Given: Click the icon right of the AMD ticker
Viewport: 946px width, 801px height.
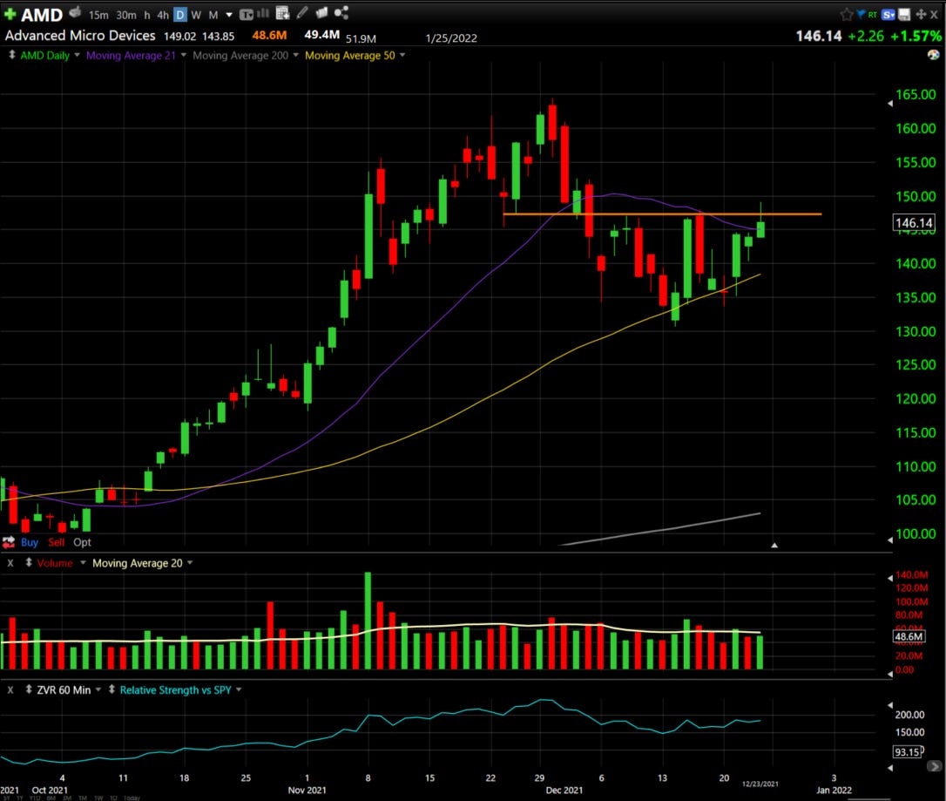Looking at the screenshot, I should click(75, 12).
